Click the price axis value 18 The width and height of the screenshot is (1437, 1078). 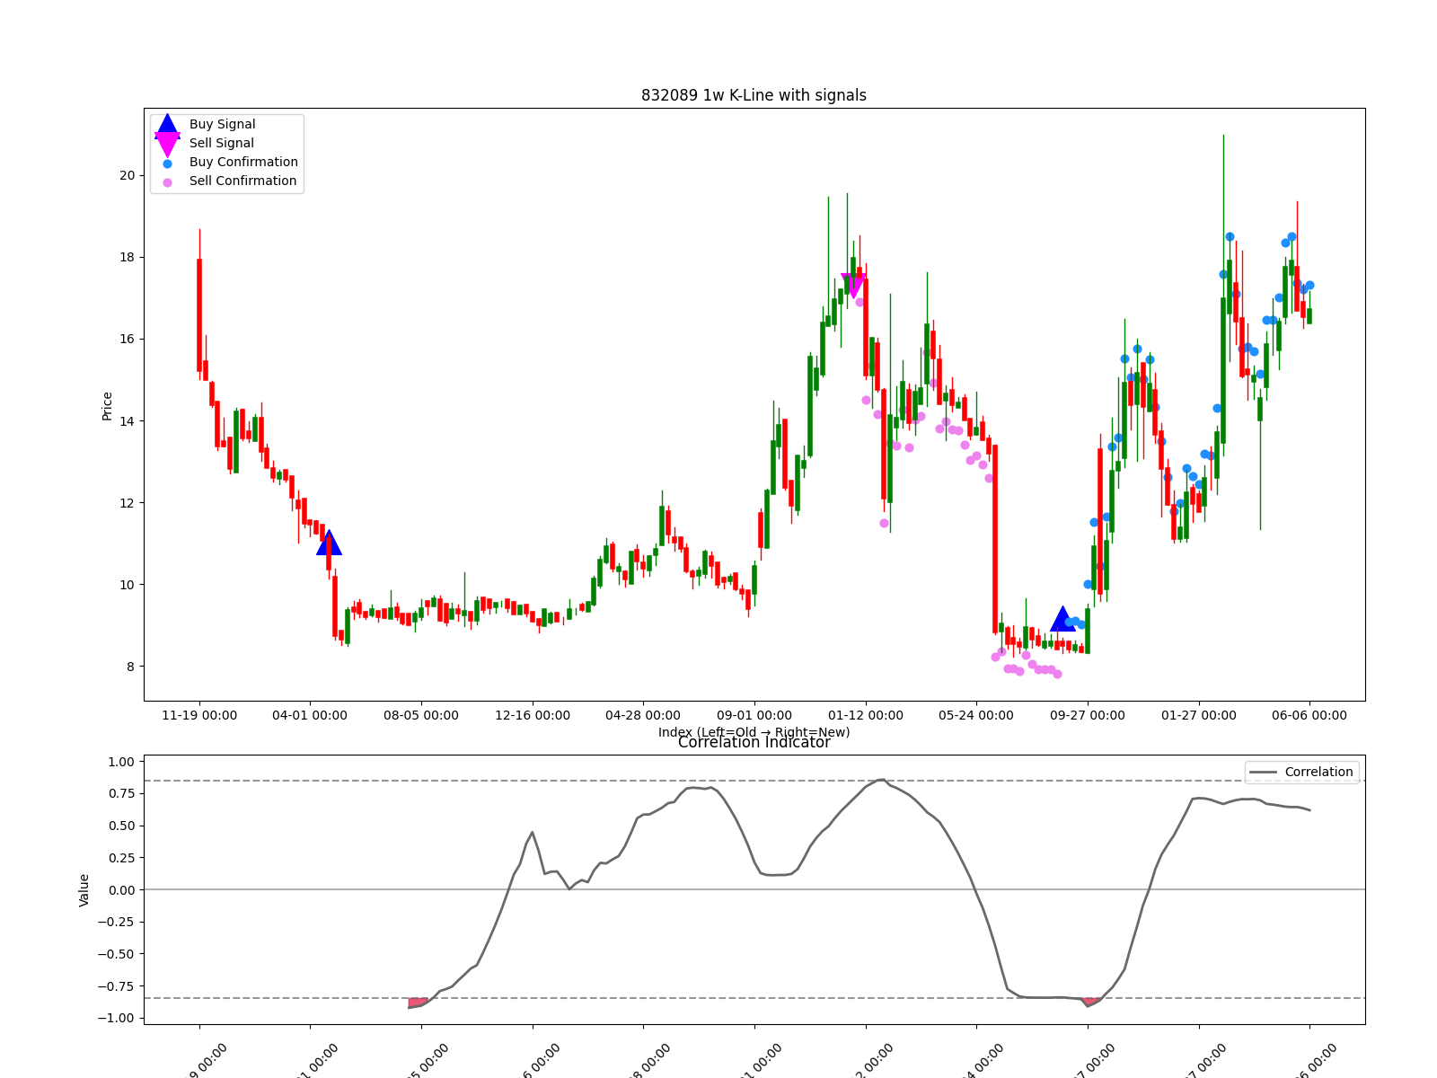pyautogui.click(x=128, y=258)
